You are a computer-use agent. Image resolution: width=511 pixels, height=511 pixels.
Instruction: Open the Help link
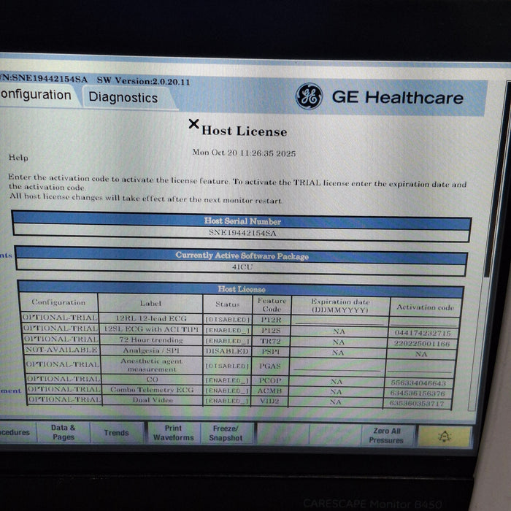pos(18,158)
